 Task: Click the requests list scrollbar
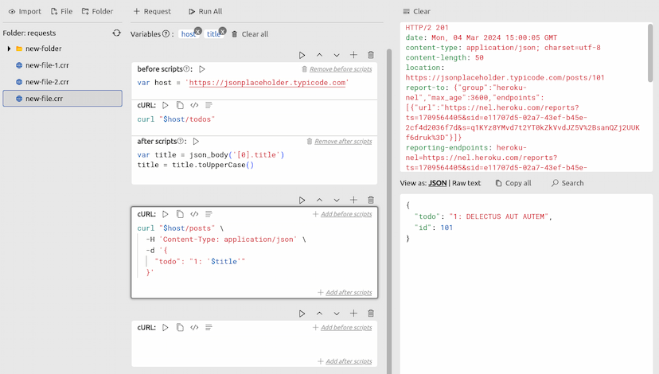(389, 212)
